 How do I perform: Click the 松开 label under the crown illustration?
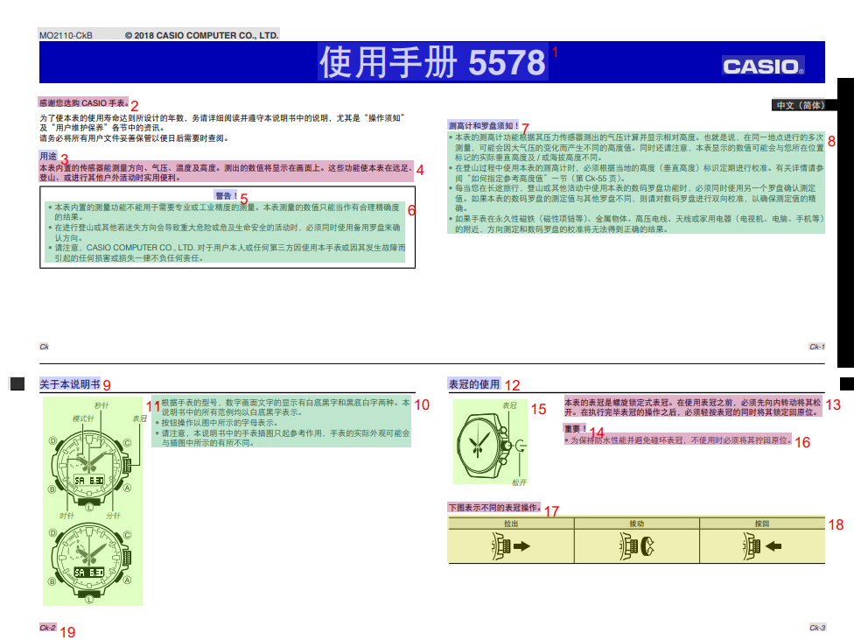click(519, 482)
